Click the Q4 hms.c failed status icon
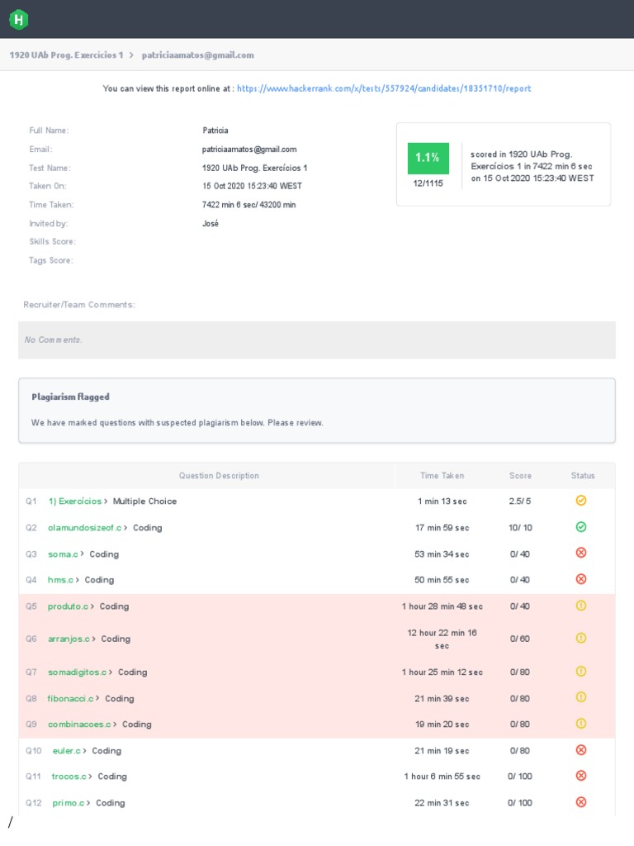Viewport: 634px width, 846px height. pos(580,579)
